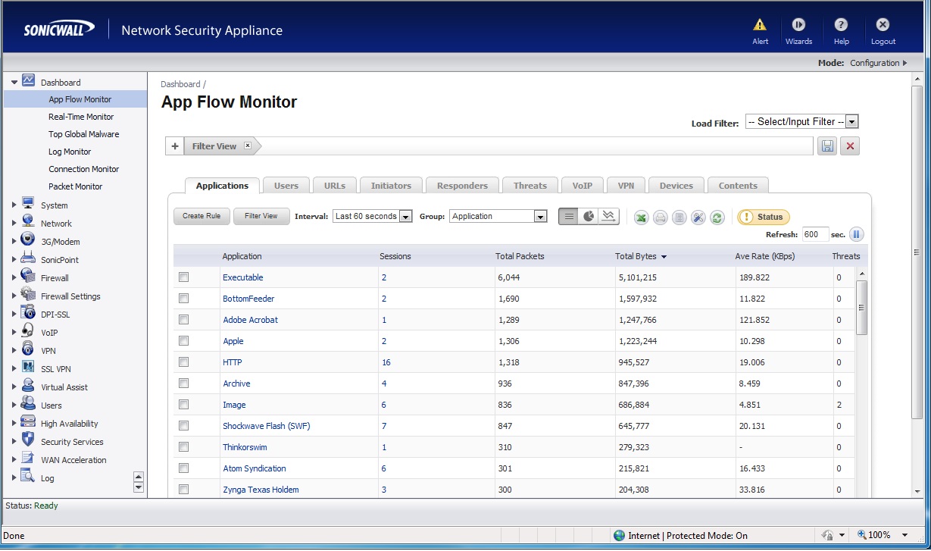
Task: Open the Alert icon in header
Action: (x=760, y=25)
